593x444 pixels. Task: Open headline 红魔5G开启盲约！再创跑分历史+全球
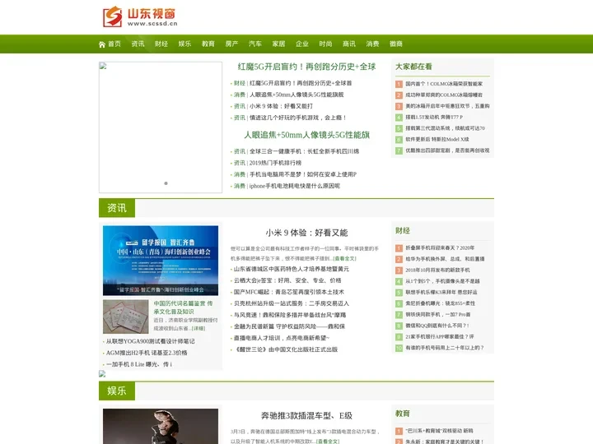(x=306, y=67)
